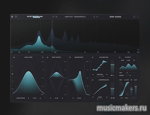150x115 pixels.
Task: Click the Compression -27 dB value
Action: (x=112, y=98)
